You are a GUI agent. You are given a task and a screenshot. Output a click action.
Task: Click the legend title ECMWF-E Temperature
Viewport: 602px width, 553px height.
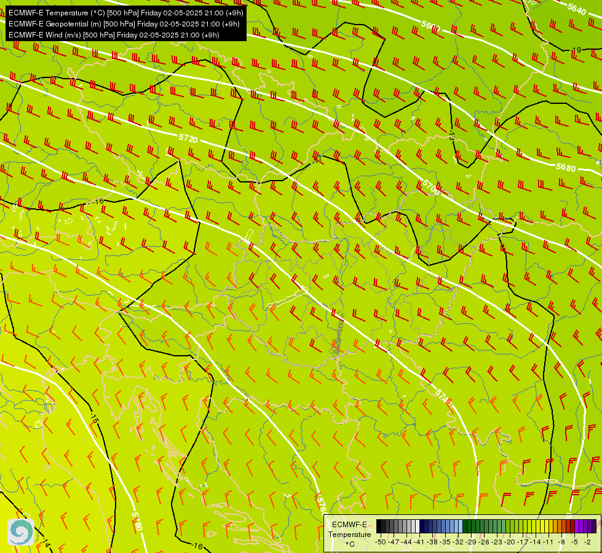point(349,530)
